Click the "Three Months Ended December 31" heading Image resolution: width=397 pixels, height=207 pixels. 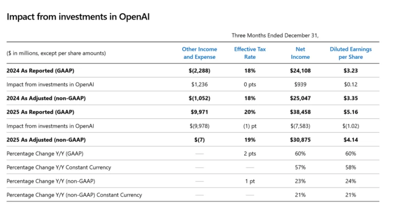pyautogui.click(x=275, y=35)
